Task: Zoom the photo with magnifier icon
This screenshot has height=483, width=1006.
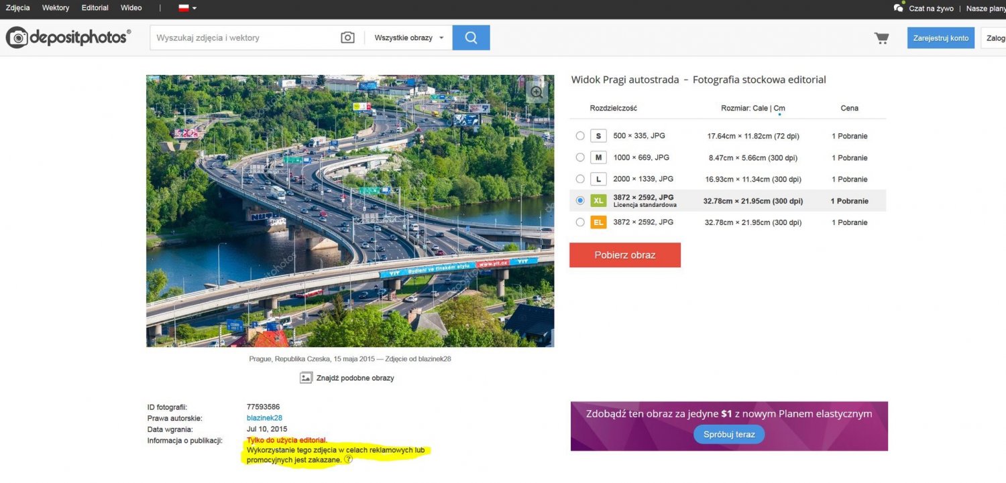Action: pyautogui.click(x=537, y=92)
